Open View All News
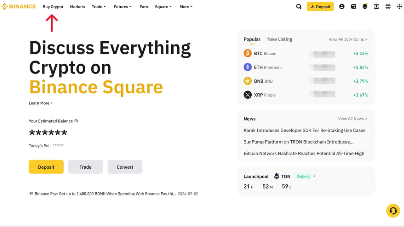 point(352,119)
